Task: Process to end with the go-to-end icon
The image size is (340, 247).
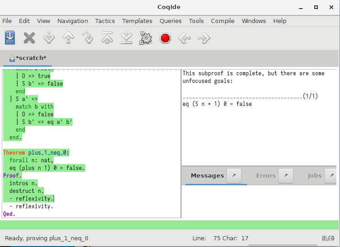Action: (126, 38)
